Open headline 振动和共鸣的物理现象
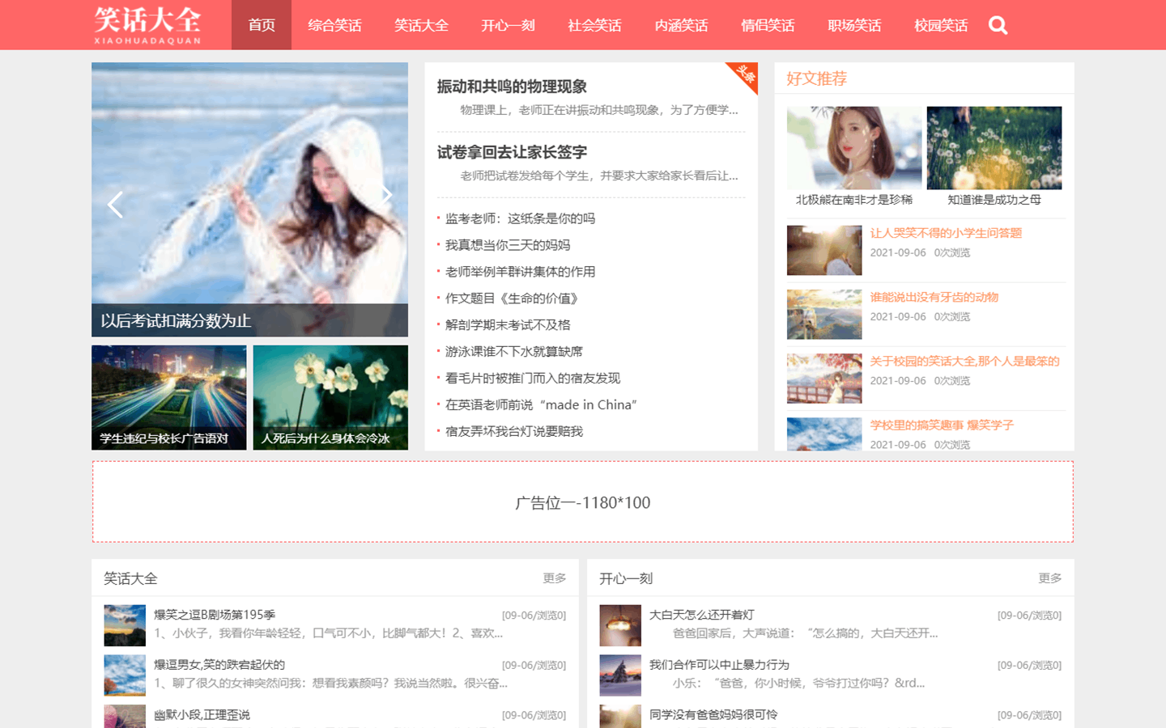 (x=512, y=87)
